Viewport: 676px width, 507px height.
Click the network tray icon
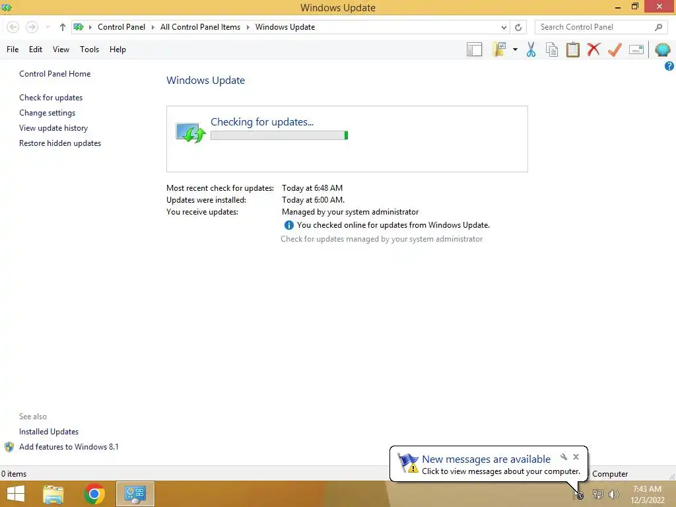[597, 494]
